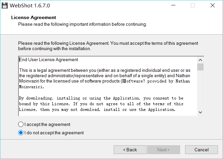Click the license text scroll-down arrow
Screen dimensions: 223x159
pyautogui.click(x=200, y=112)
